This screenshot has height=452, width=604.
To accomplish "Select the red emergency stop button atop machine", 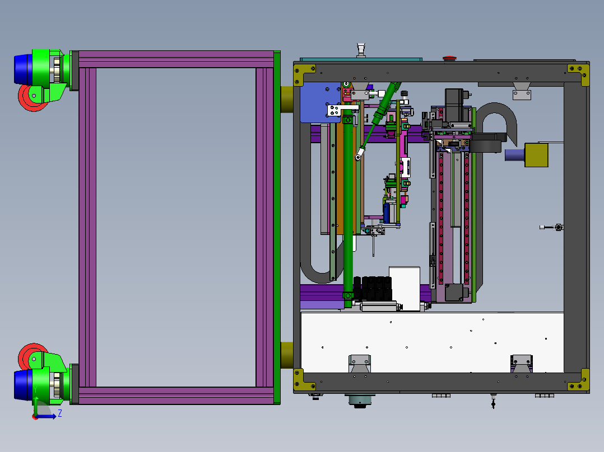I will click(x=449, y=59).
